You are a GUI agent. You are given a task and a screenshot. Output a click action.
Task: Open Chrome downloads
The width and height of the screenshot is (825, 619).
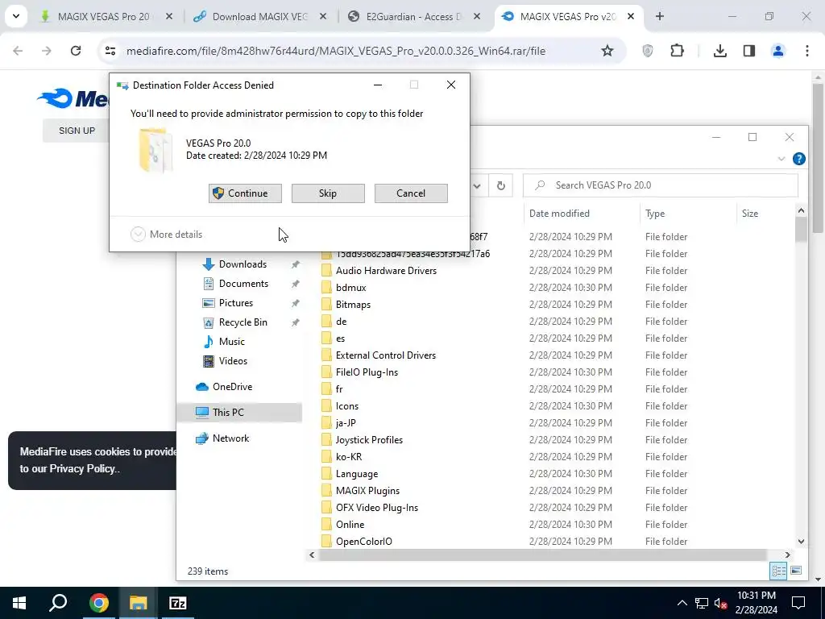pos(719,51)
